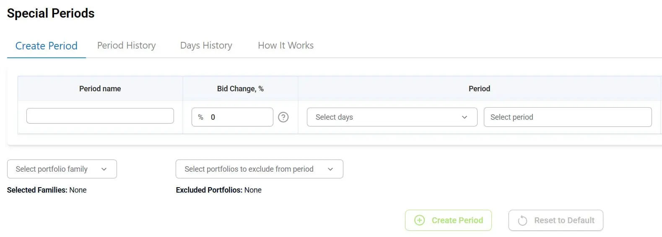Click the plus icon on Create Period

(419, 220)
